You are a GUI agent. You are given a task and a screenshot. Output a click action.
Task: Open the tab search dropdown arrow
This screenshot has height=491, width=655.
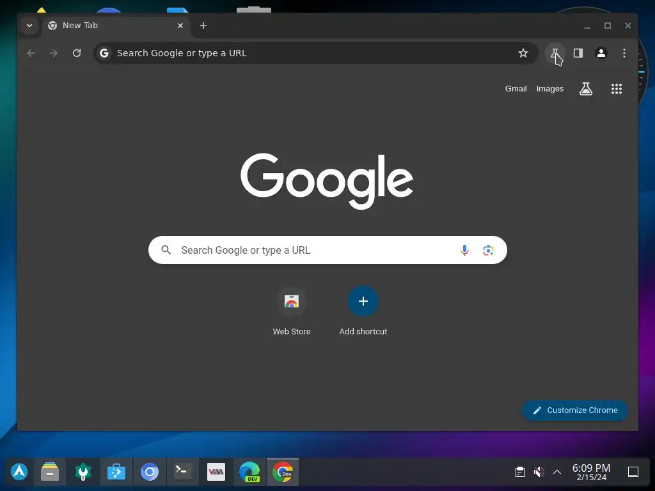click(29, 26)
